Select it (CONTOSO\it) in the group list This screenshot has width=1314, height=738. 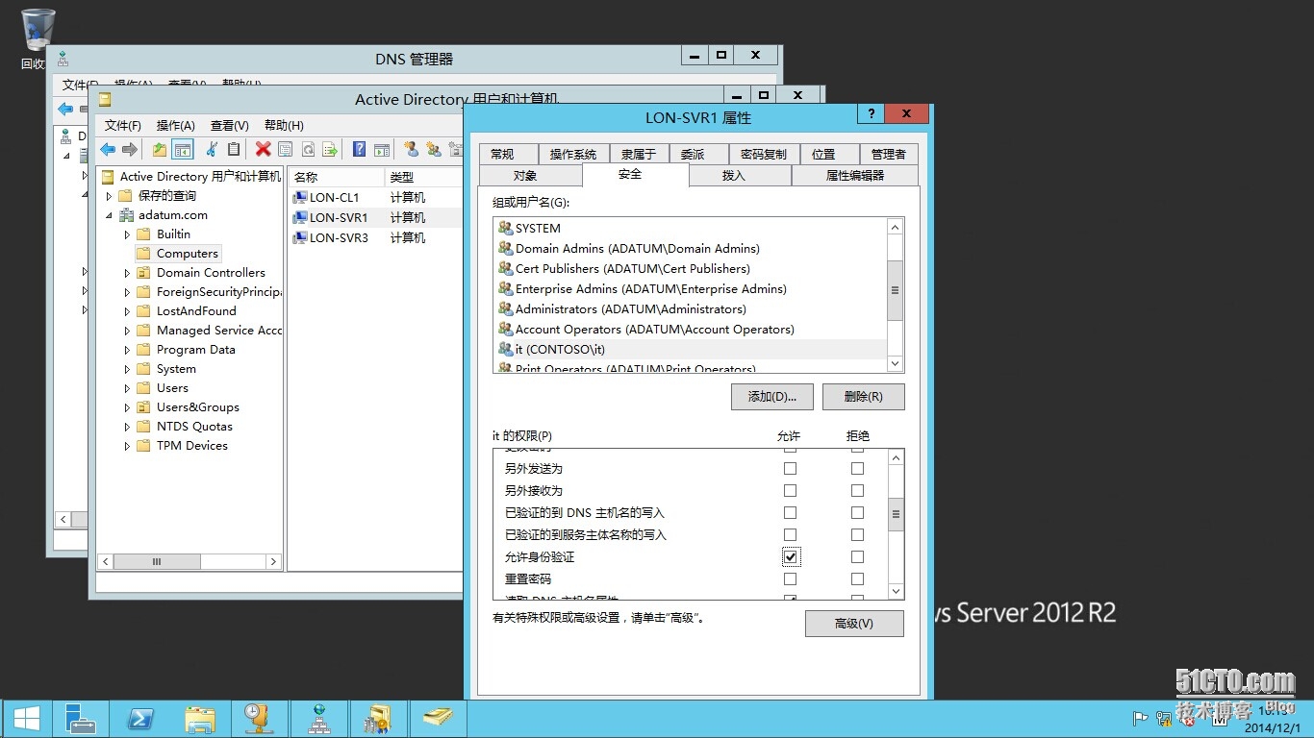[x=690, y=349]
